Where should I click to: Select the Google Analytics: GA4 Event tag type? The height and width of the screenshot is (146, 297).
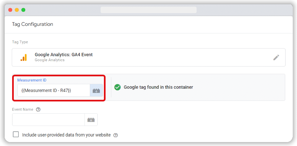click(x=149, y=57)
